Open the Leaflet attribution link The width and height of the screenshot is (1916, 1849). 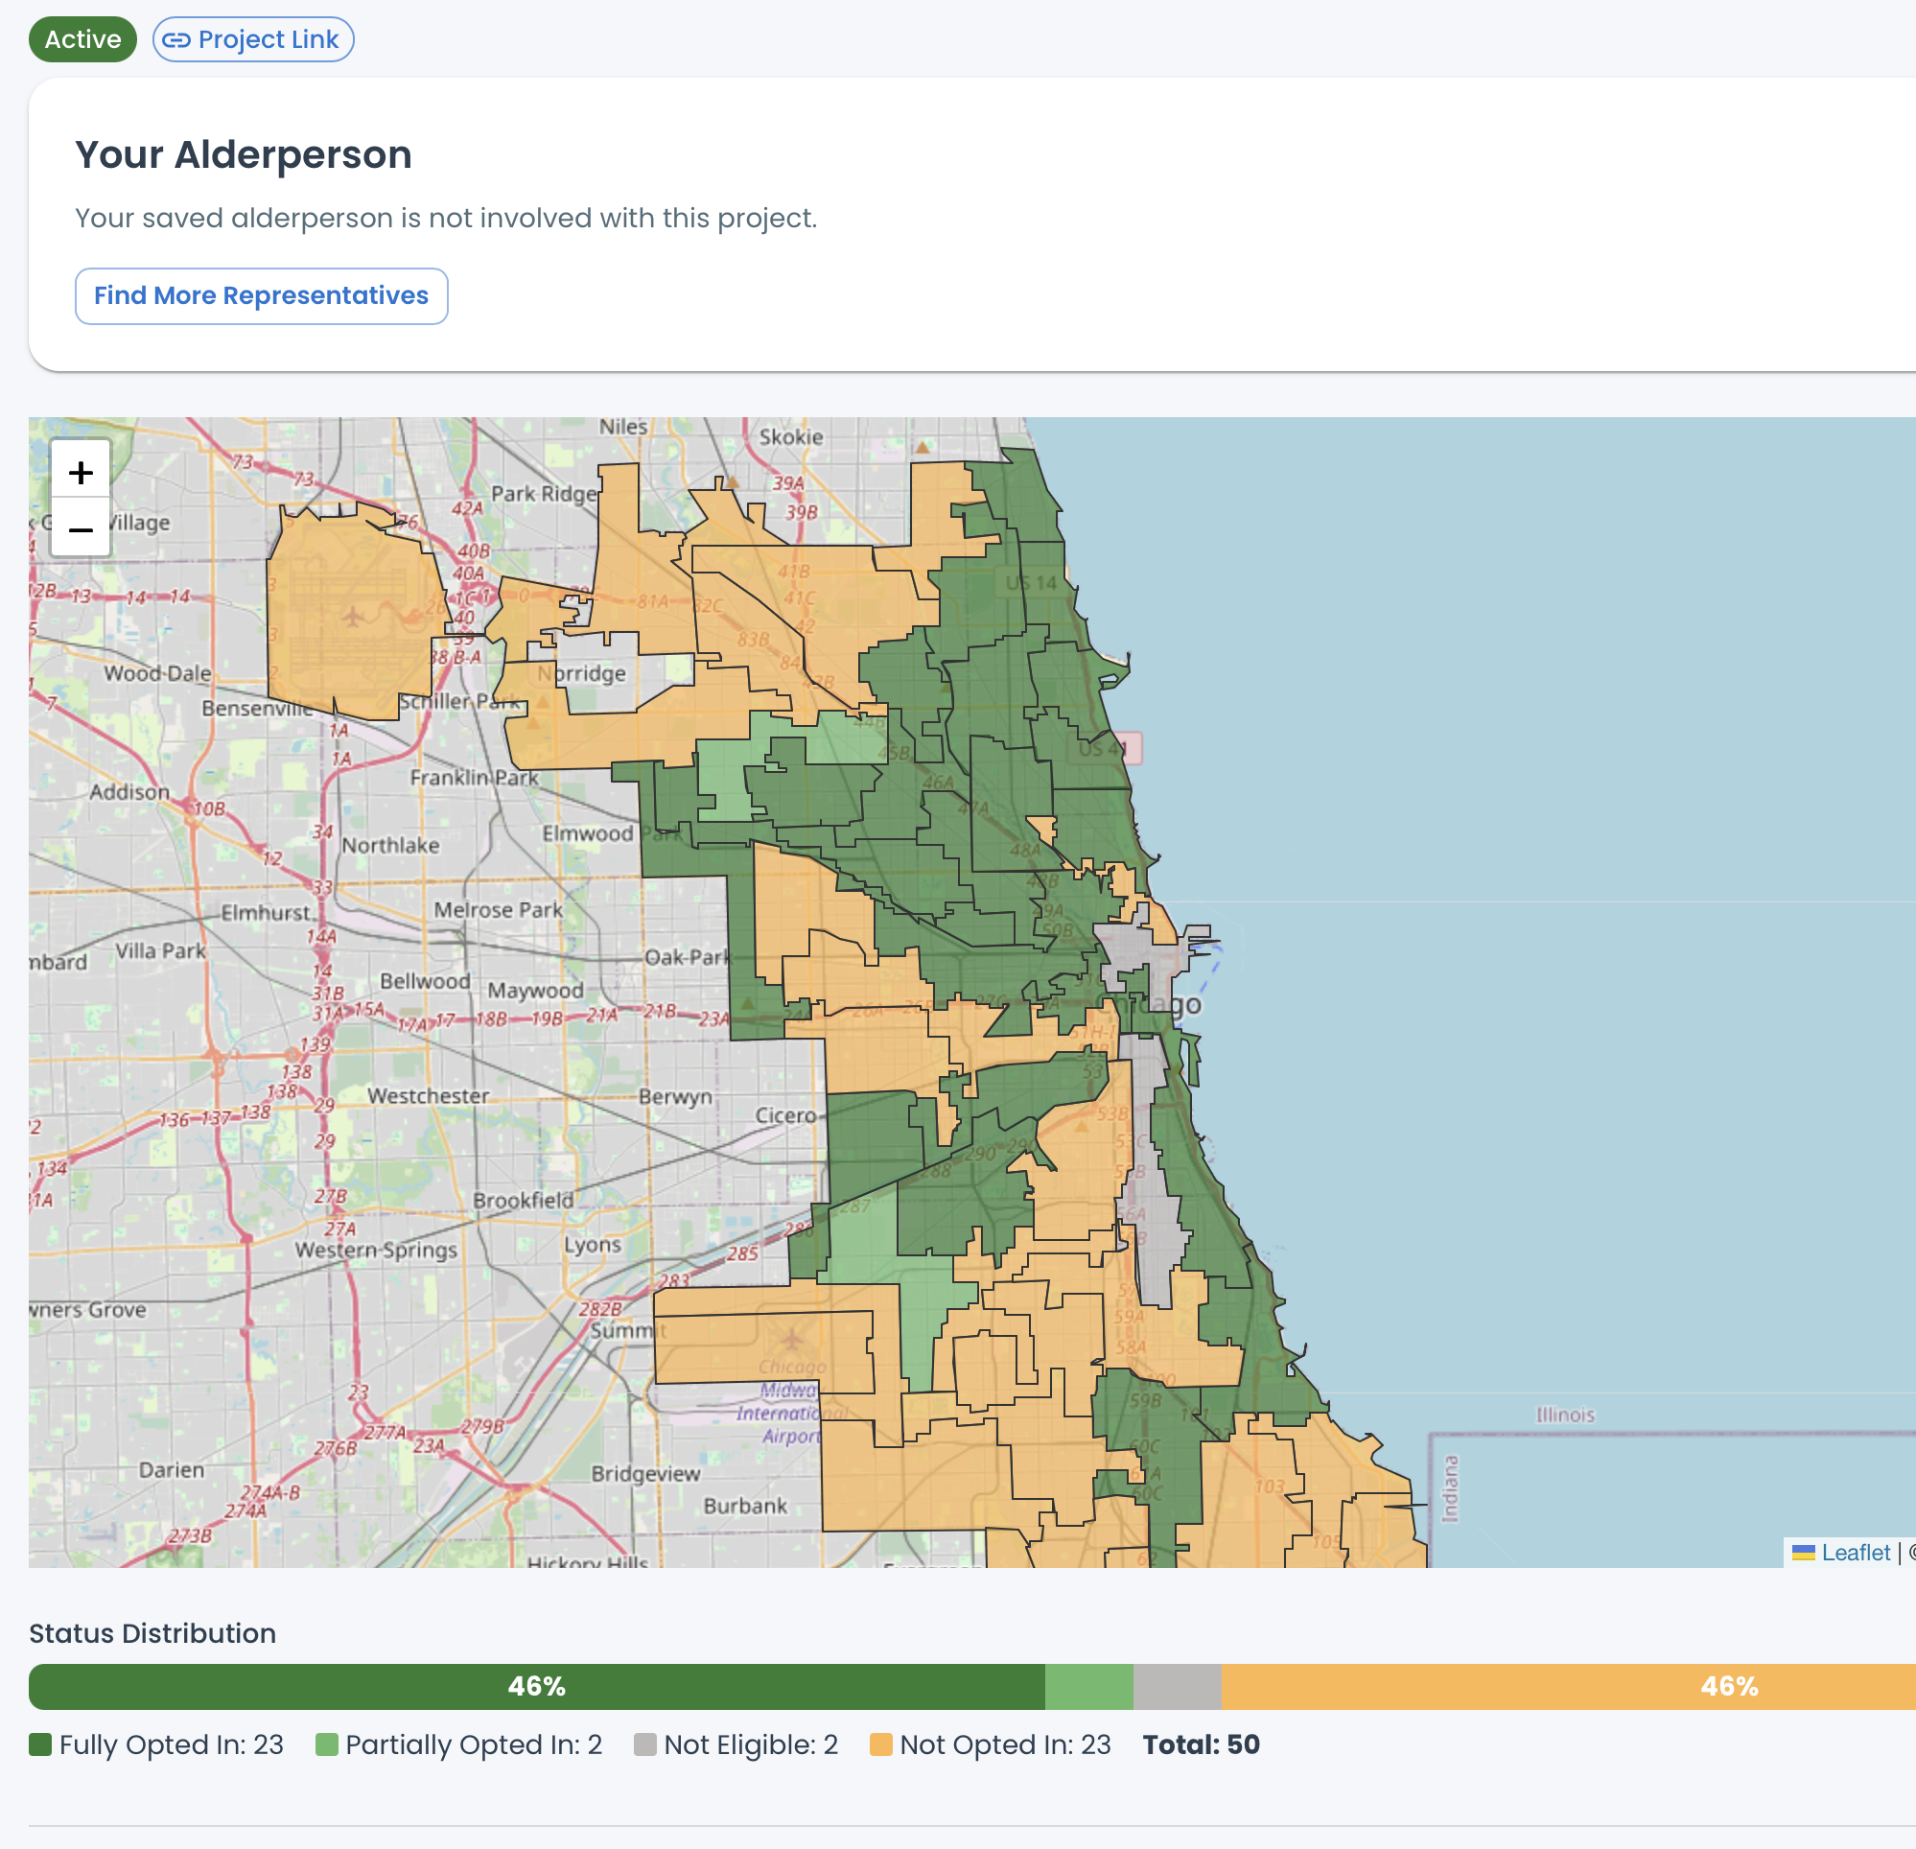click(1855, 1552)
